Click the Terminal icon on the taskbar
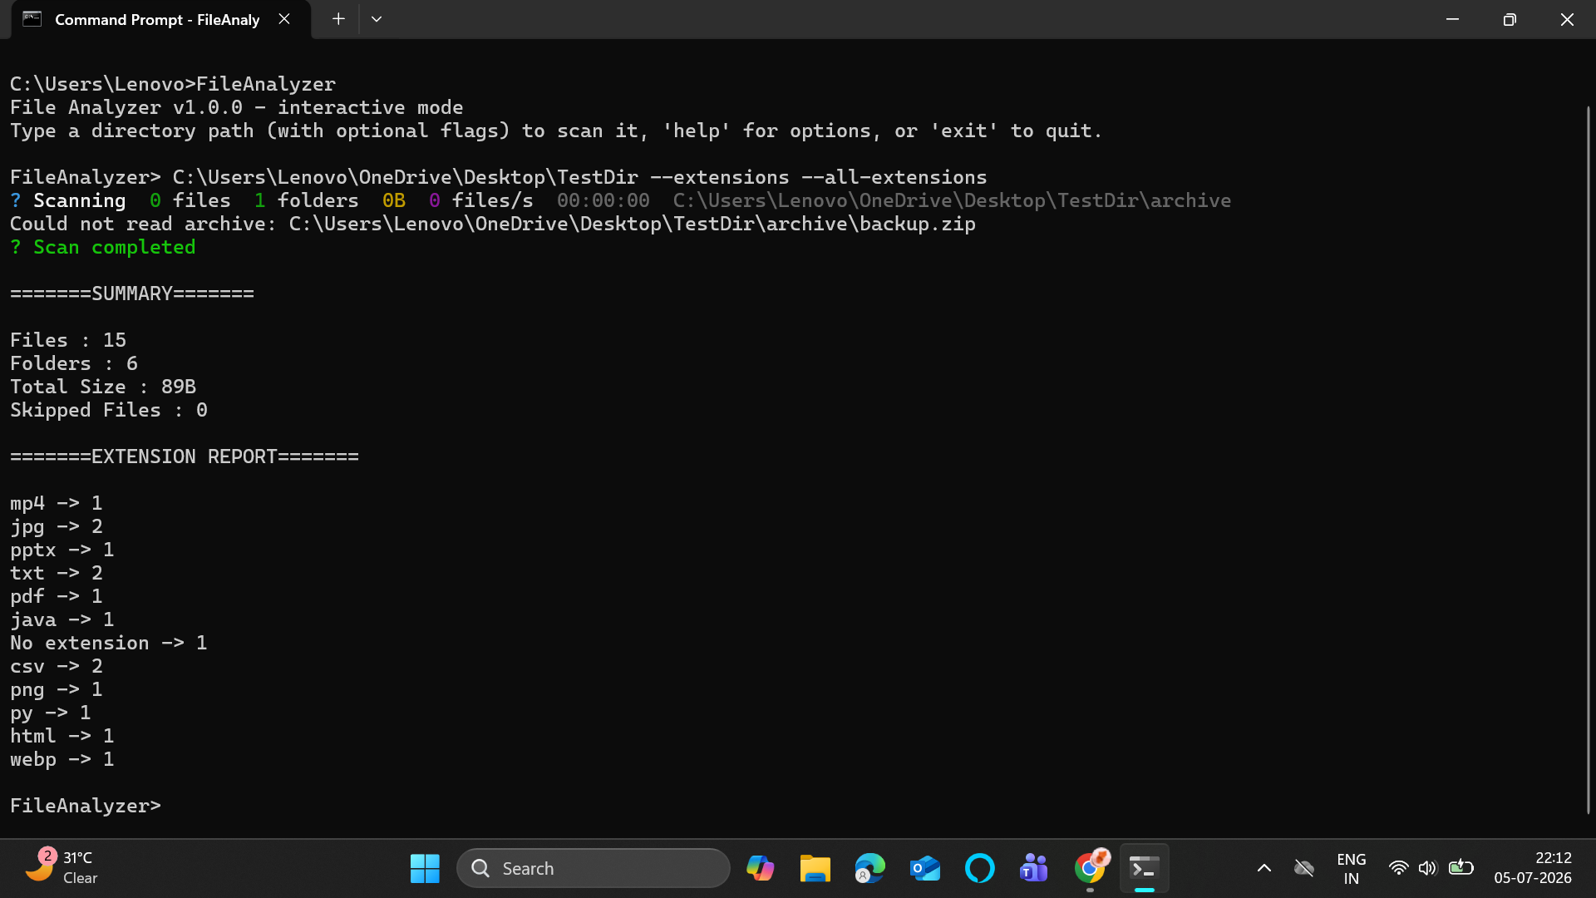 point(1145,868)
